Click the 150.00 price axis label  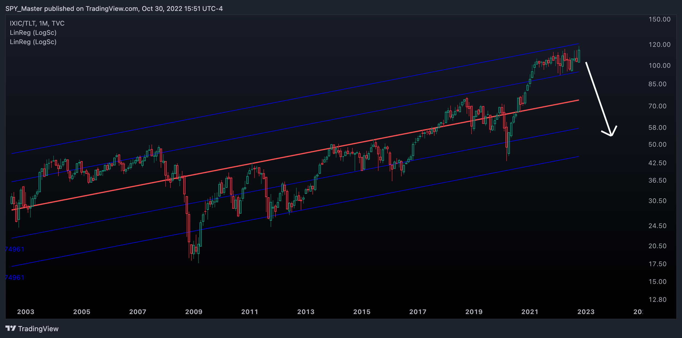point(659,19)
